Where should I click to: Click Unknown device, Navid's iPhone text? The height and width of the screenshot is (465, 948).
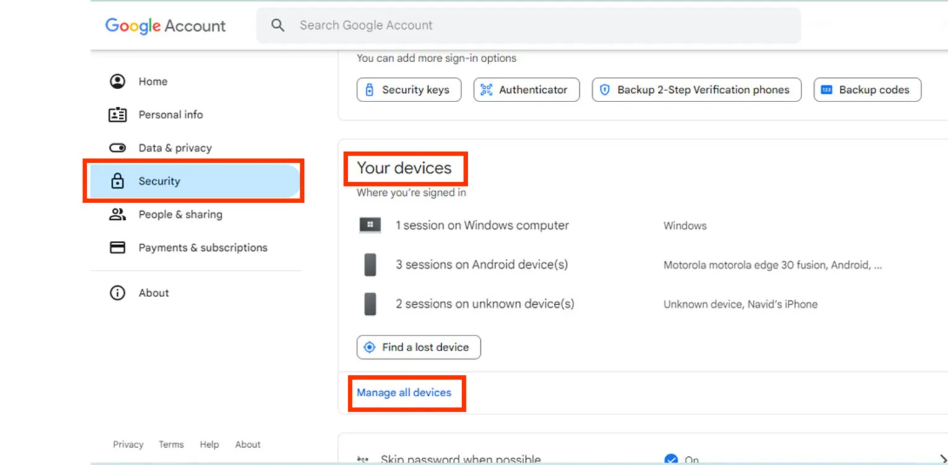coord(741,304)
